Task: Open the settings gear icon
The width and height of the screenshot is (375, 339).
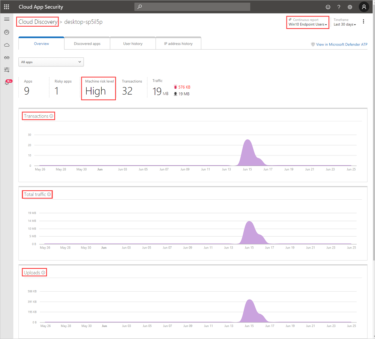Action: [x=350, y=7]
